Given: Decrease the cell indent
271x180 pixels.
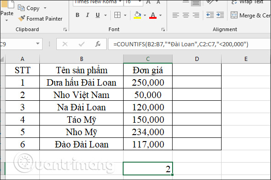Looking at the screenshot, I should point(210,15).
